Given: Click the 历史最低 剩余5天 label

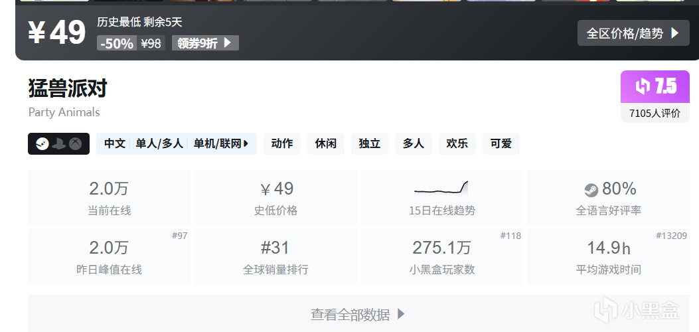Looking at the screenshot, I should tap(139, 22).
